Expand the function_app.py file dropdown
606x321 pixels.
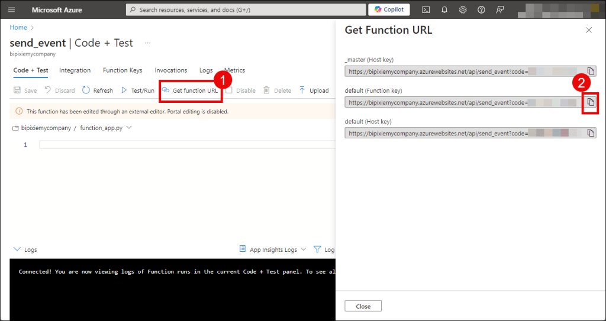129,128
